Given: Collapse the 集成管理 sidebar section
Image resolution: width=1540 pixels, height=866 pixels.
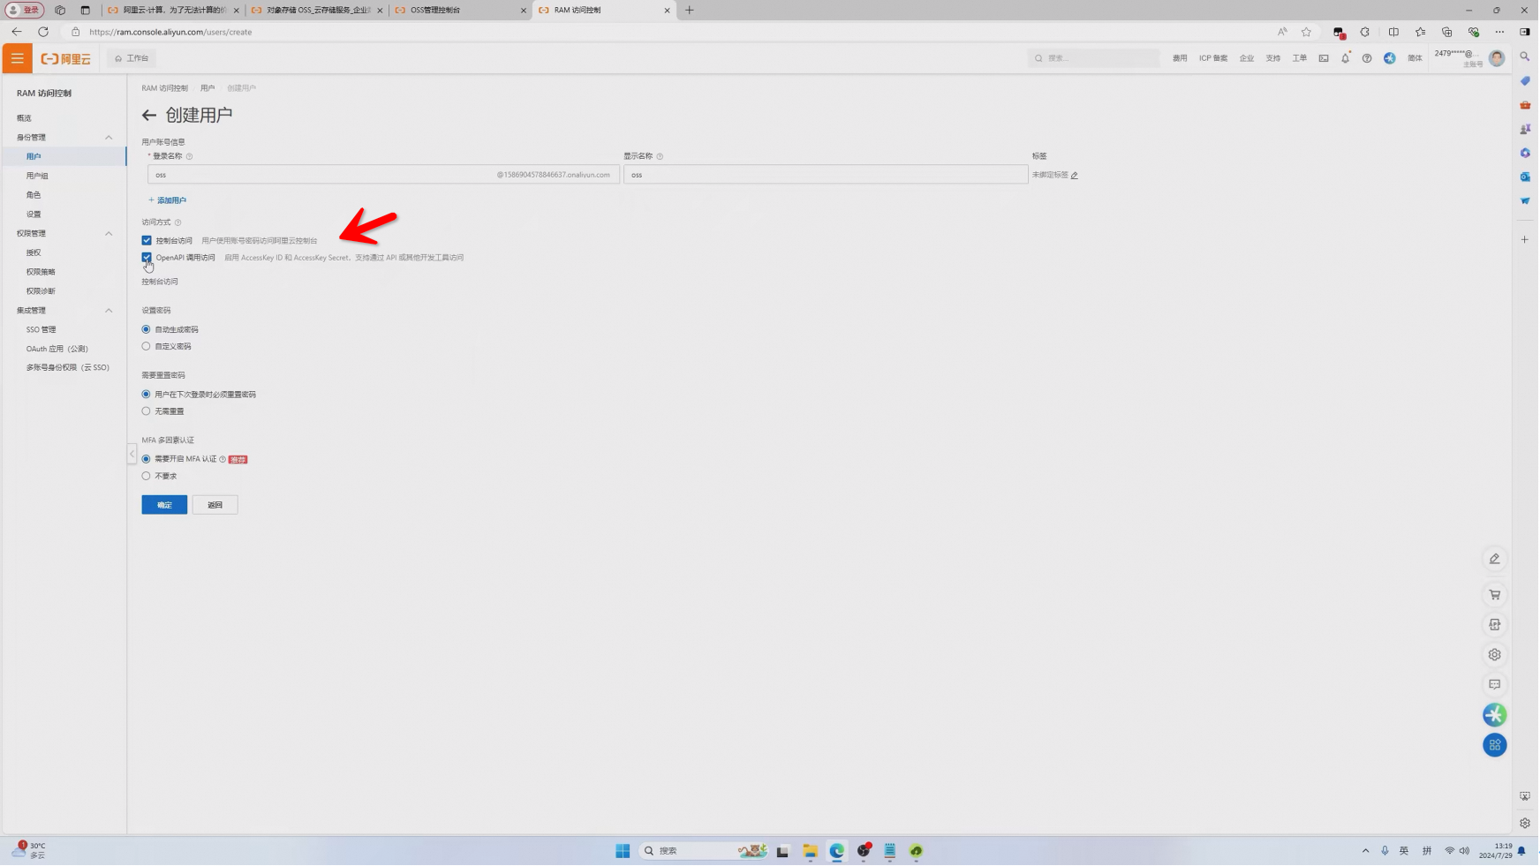Looking at the screenshot, I should coord(109,311).
